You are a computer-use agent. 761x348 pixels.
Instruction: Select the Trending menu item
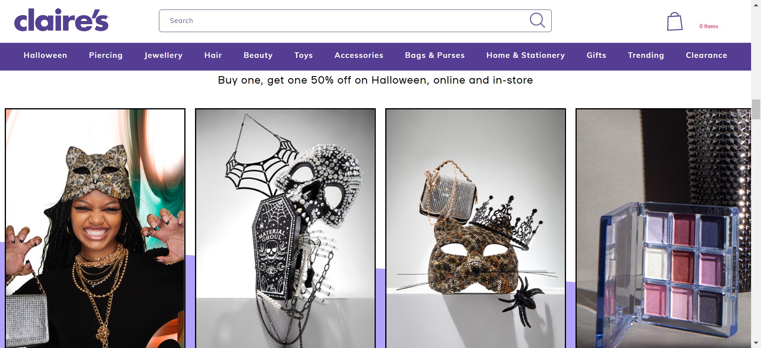click(646, 55)
